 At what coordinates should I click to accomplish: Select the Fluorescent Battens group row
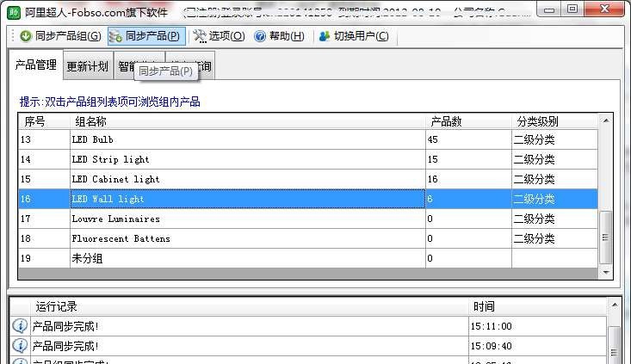pyautogui.click(x=308, y=238)
